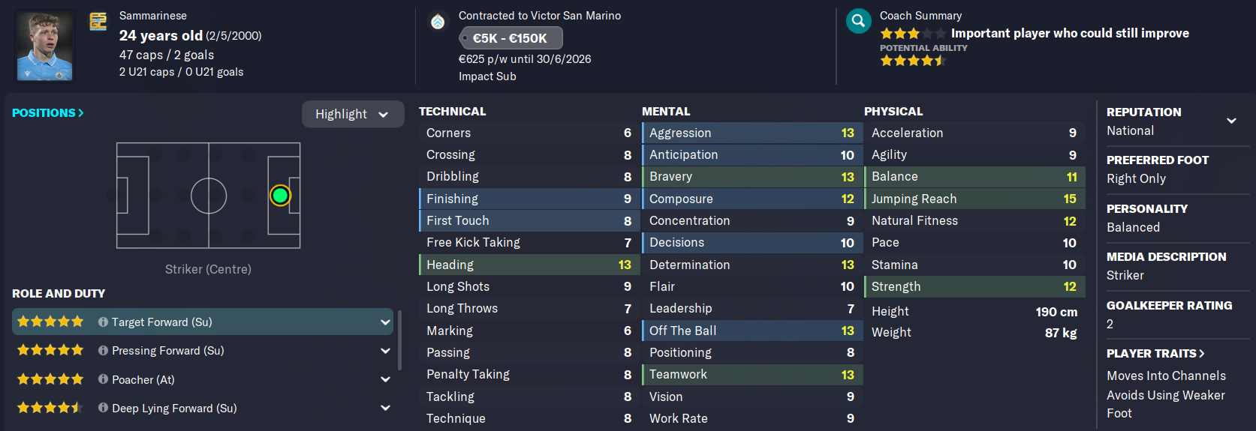
Task: Select the Pressing Forward (Su) role
Action: point(167,350)
